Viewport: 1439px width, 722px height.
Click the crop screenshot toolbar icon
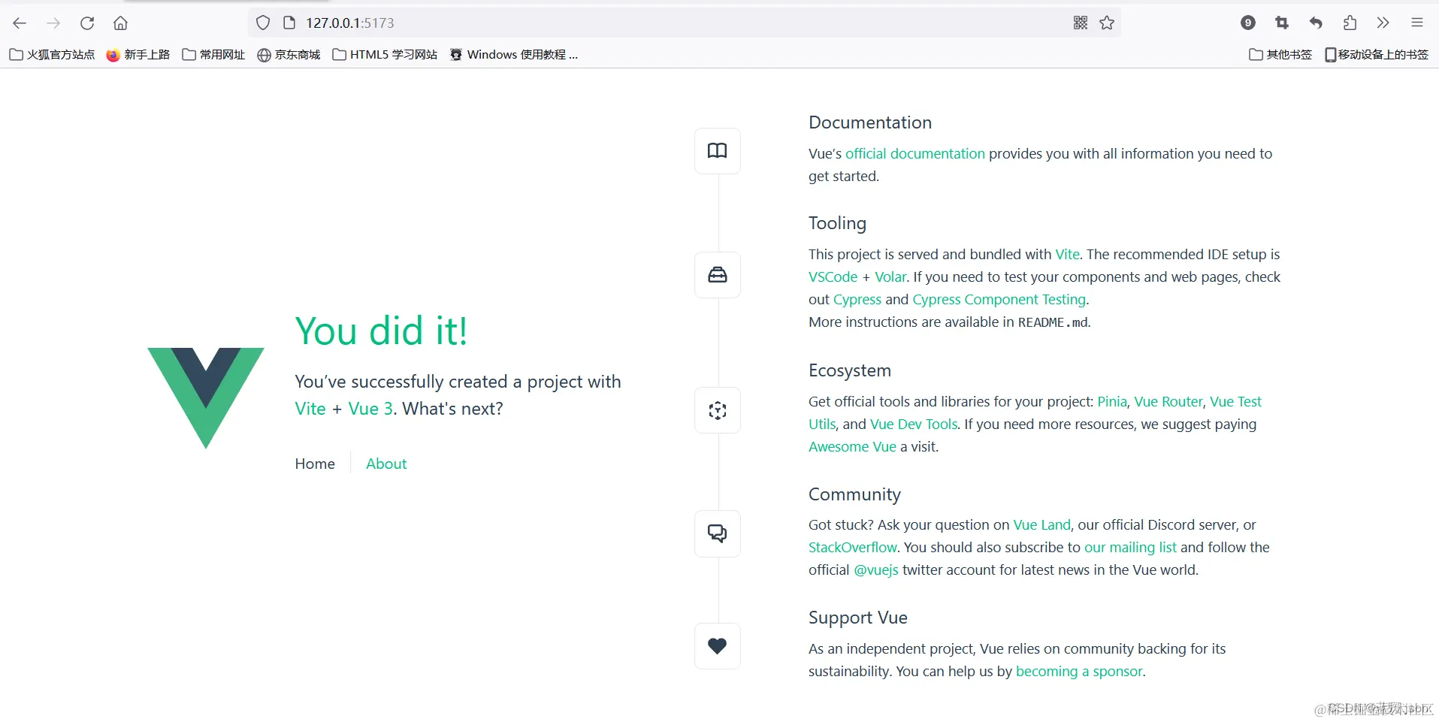pos(1282,23)
